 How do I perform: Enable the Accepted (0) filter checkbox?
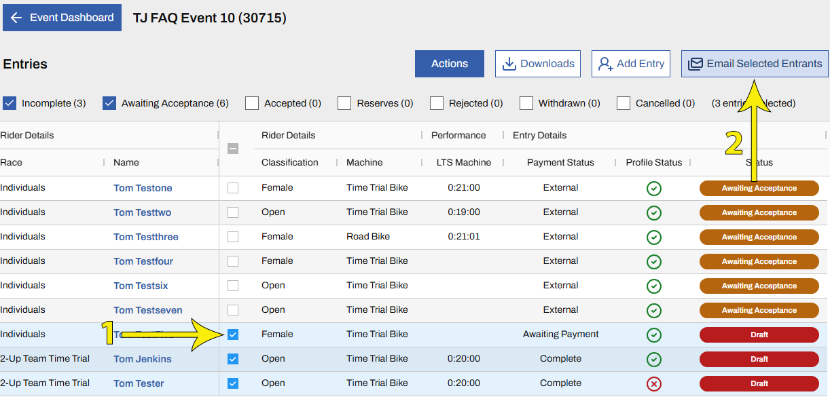252,103
